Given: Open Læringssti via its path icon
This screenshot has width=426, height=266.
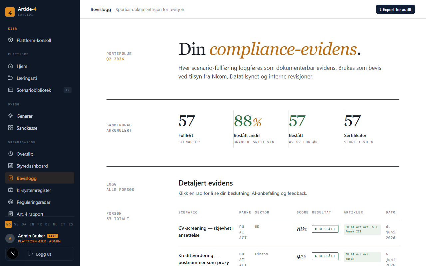Looking at the screenshot, I should point(11,78).
